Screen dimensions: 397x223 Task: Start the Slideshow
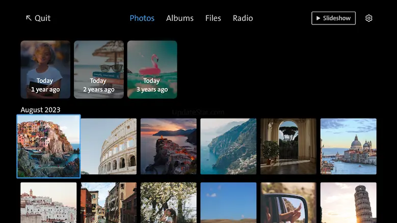[333, 18]
